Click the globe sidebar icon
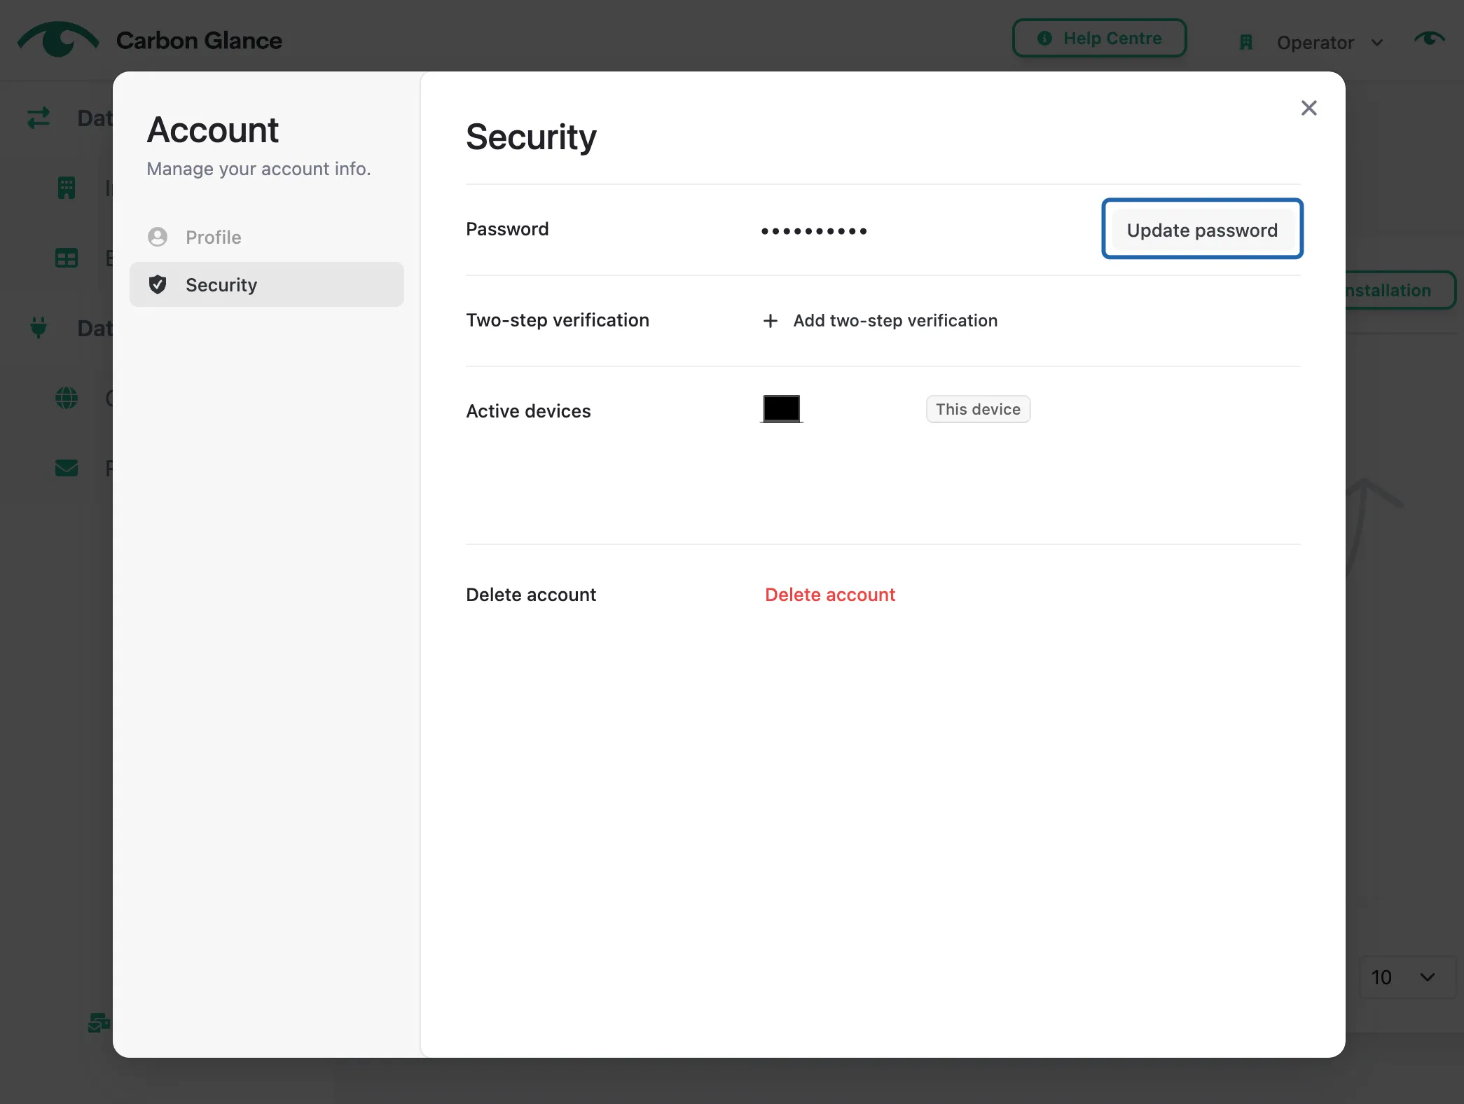The width and height of the screenshot is (1464, 1104). point(67,398)
